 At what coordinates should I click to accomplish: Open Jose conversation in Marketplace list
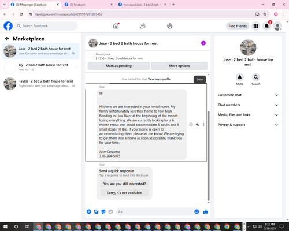pos(40,51)
